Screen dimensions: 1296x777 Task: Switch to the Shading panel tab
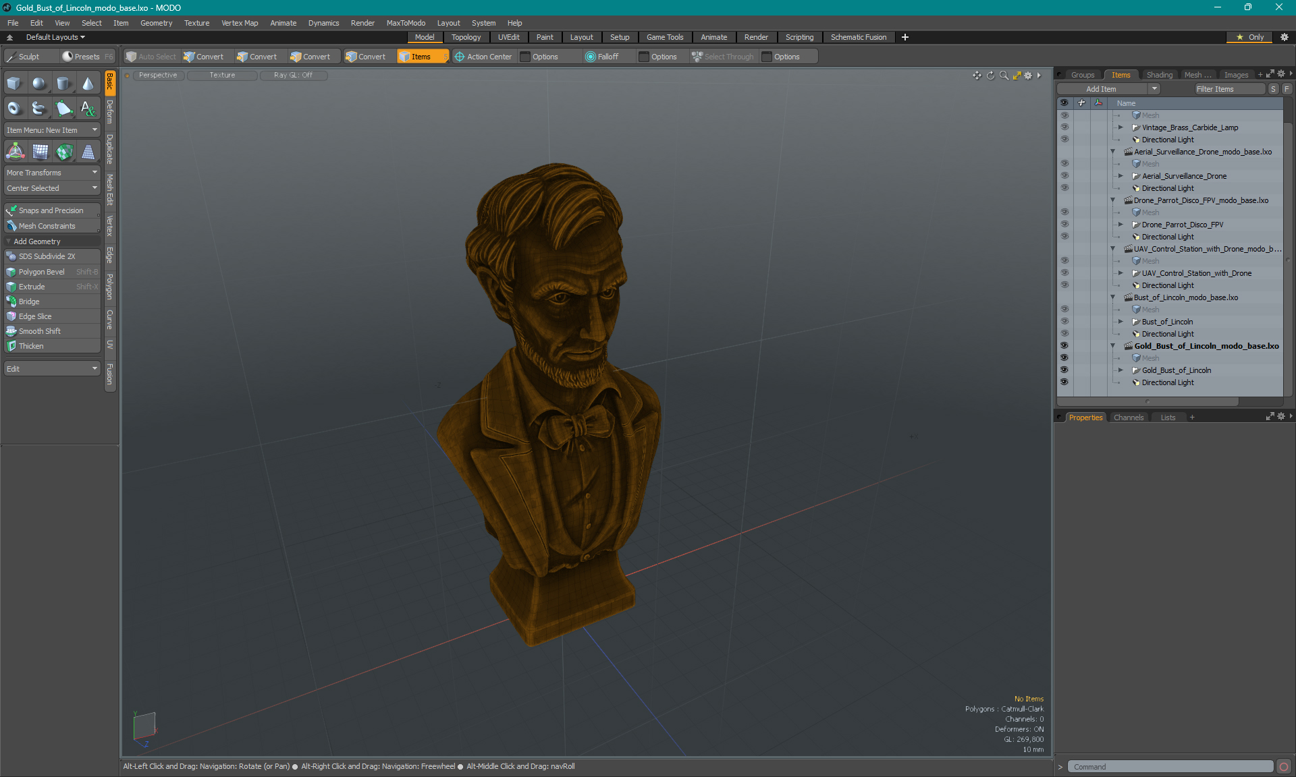[1160, 75]
